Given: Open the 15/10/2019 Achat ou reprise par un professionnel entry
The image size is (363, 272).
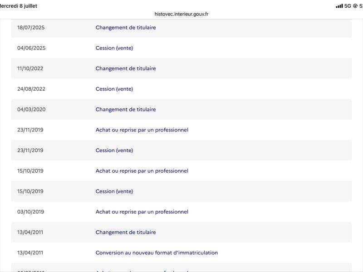Looking at the screenshot, I should pos(181,171).
